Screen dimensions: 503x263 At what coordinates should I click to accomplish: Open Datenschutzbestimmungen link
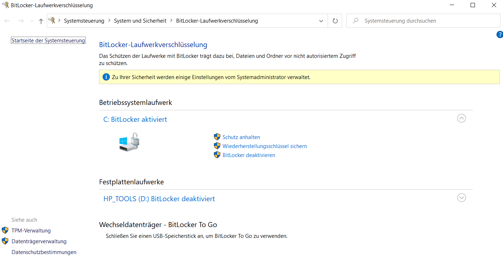click(44, 252)
